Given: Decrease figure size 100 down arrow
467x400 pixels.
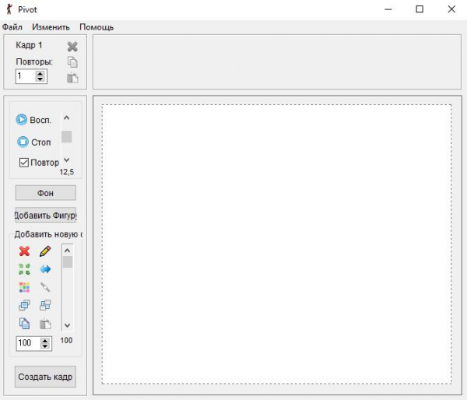Looking at the screenshot, I should [x=45, y=346].
